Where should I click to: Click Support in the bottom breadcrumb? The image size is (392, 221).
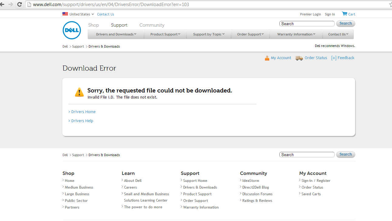pyautogui.click(x=78, y=155)
